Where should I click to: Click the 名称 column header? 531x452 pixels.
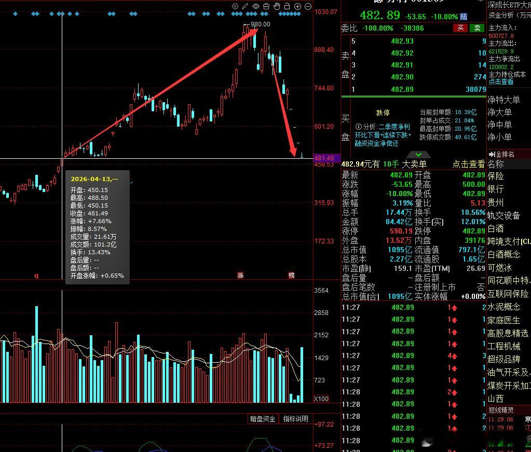pos(495,164)
